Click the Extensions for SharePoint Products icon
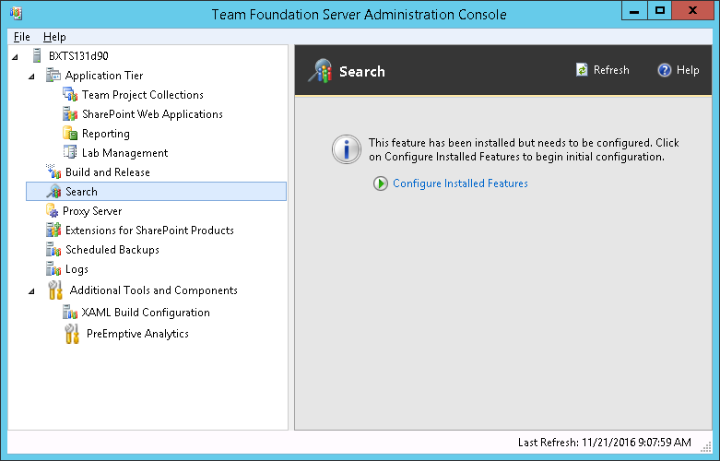 (x=53, y=230)
